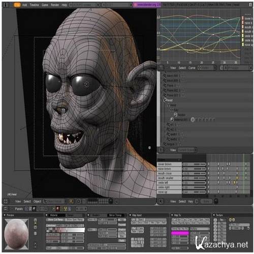Viewport: 254px width, 254px height.
Task: Collapse the Map Input panel
Action: [130, 215]
